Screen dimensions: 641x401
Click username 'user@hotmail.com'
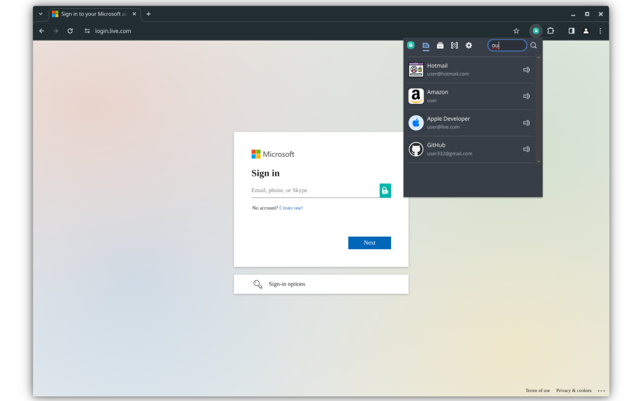pos(448,74)
